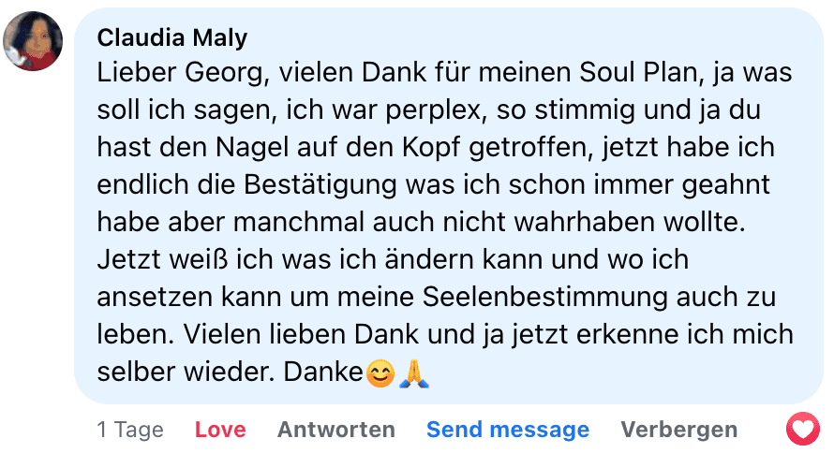Open the "1 Tage" timestamp link
834x453 pixels.
[x=130, y=430]
